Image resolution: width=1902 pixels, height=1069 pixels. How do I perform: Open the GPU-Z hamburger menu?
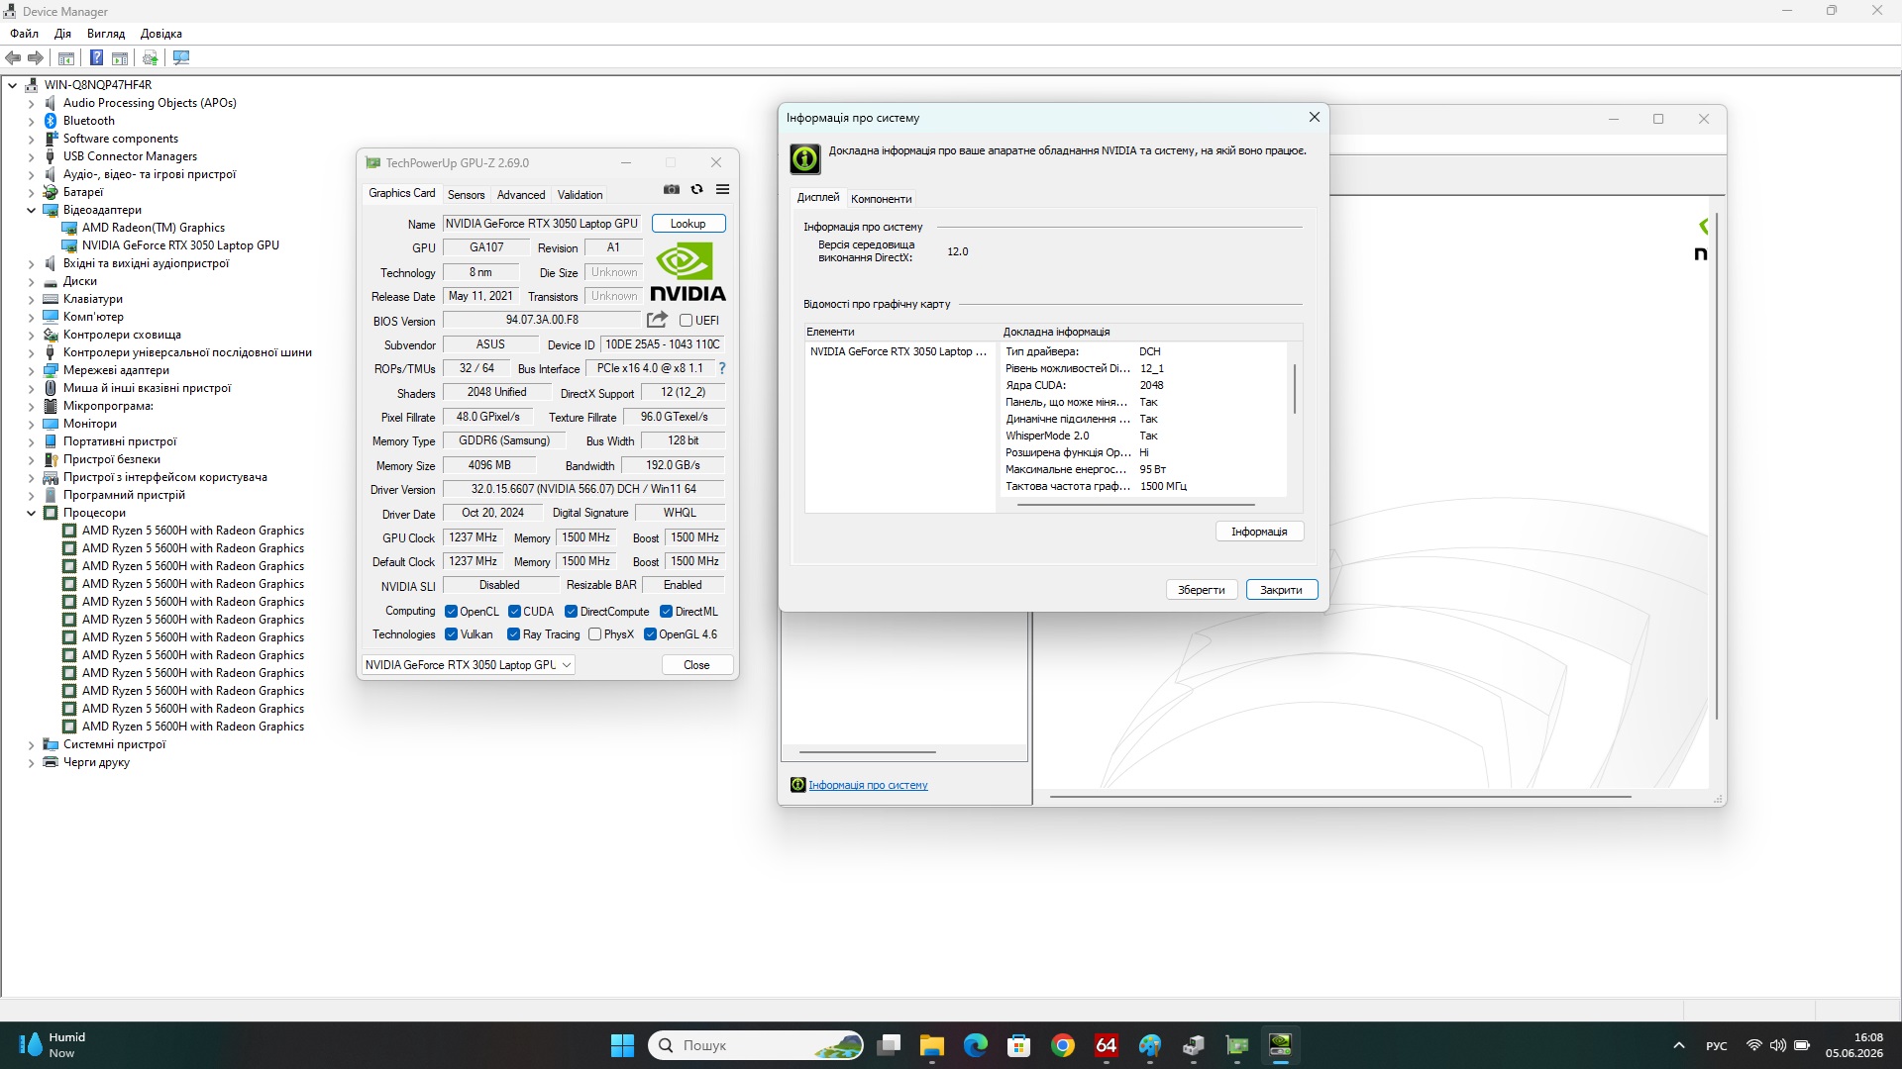tap(723, 189)
